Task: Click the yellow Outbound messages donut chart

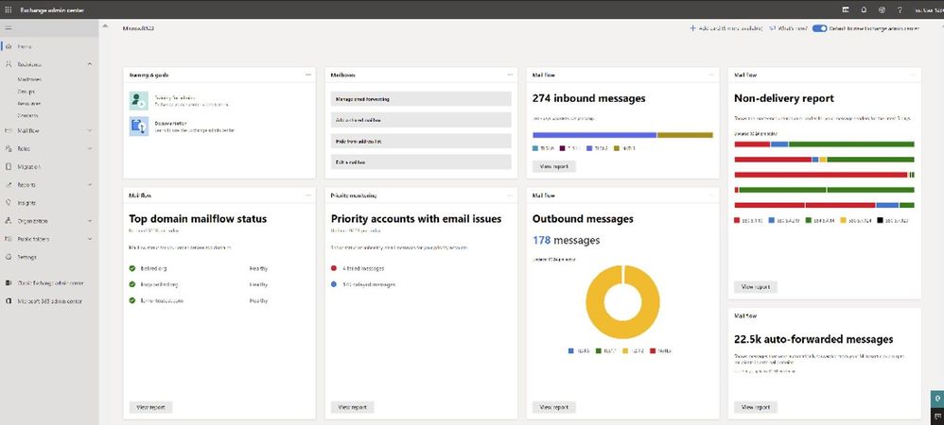Action: [622, 302]
